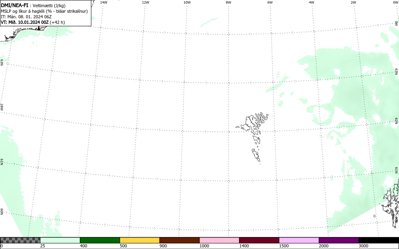The height and width of the screenshot is (249, 399).
Task: Click the light green 25–400 legend swatch
Action: [60, 240]
